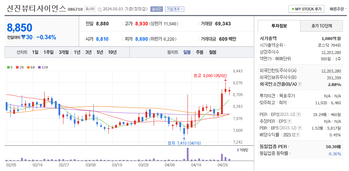
Task: Click the help icon next to 외국인소진율(B/A)
Action: (x=300, y=84)
